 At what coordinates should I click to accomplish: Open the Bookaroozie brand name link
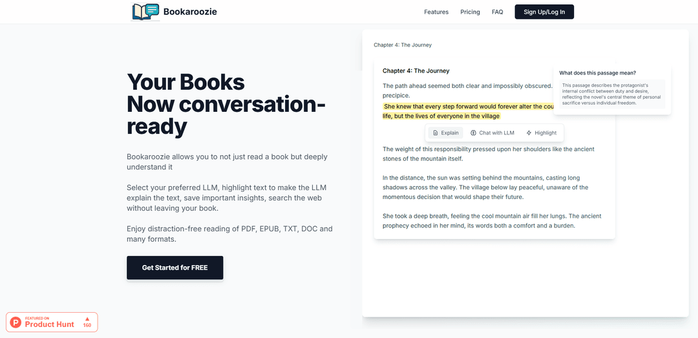click(190, 12)
